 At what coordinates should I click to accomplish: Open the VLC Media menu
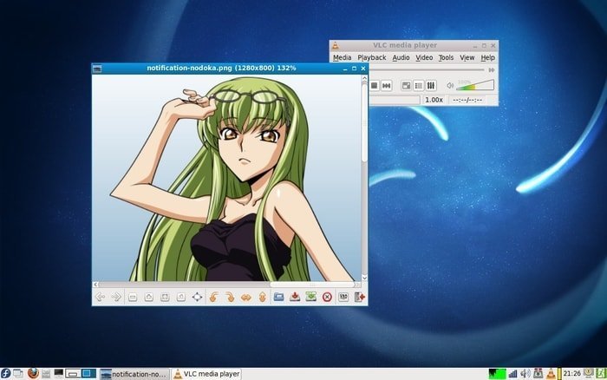343,58
